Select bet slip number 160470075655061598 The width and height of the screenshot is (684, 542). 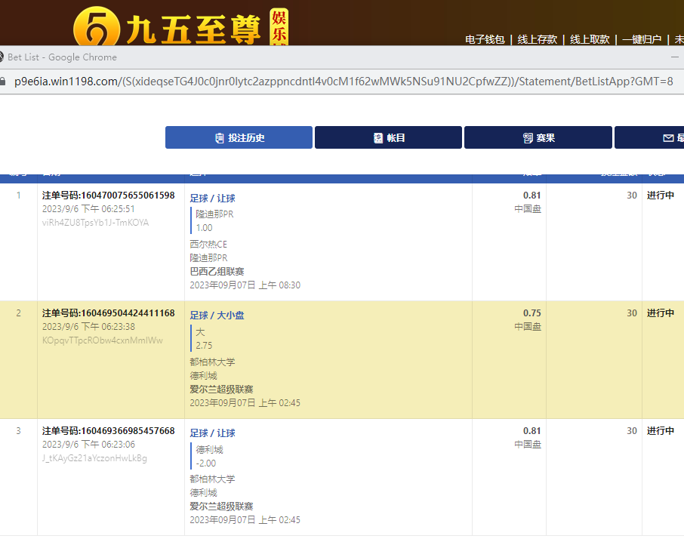click(x=108, y=196)
